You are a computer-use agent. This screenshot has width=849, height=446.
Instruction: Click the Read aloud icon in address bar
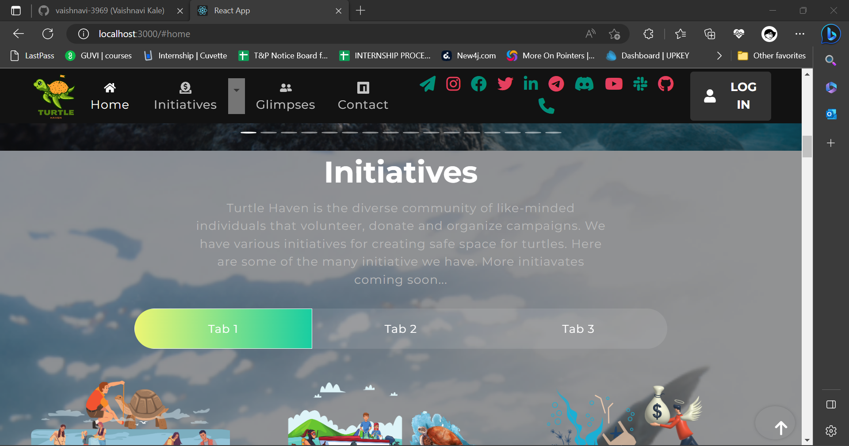[590, 34]
